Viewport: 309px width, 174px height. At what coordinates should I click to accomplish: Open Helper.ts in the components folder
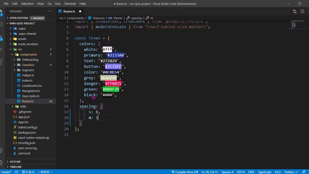point(28,75)
